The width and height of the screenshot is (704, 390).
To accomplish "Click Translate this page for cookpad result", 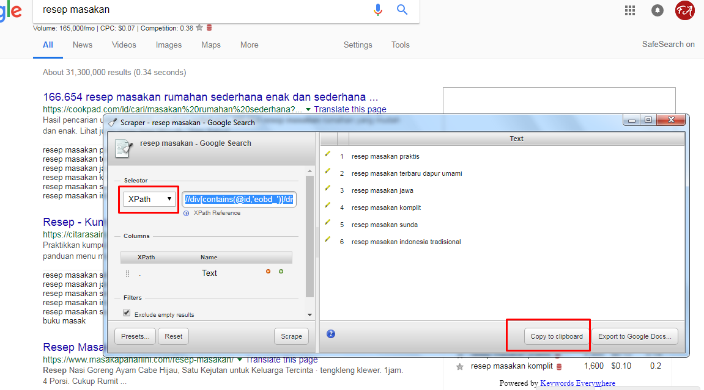I will [x=350, y=109].
